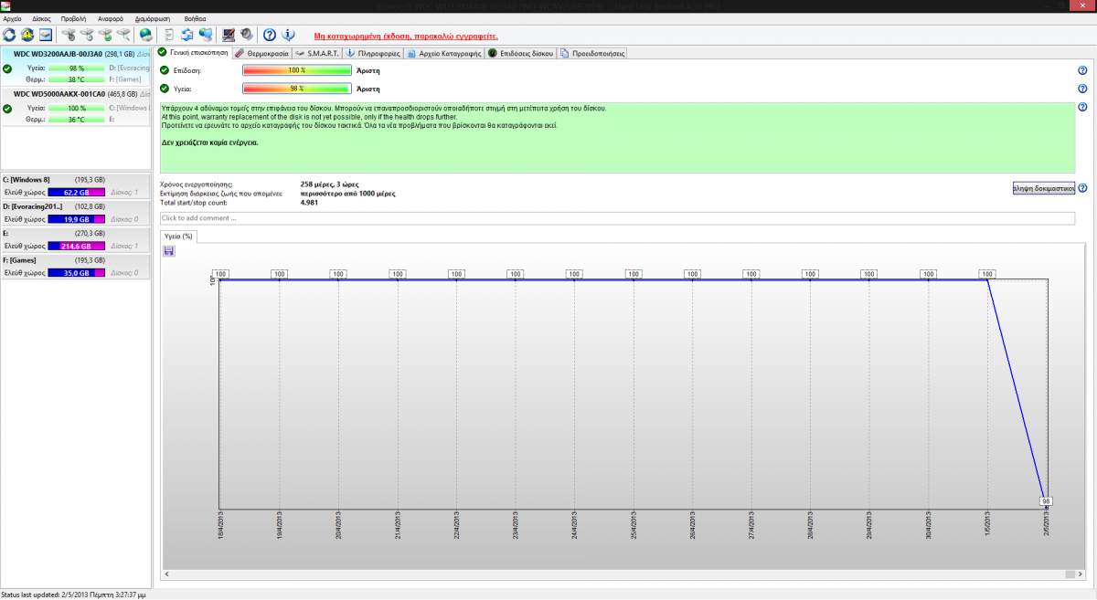Click the red unregistered version registration link
This screenshot has height=600, width=1097.
coord(406,36)
